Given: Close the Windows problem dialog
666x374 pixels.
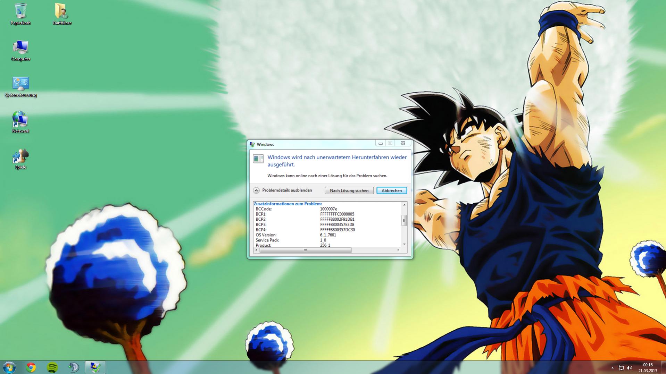Looking at the screenshot, I should 403,143.
